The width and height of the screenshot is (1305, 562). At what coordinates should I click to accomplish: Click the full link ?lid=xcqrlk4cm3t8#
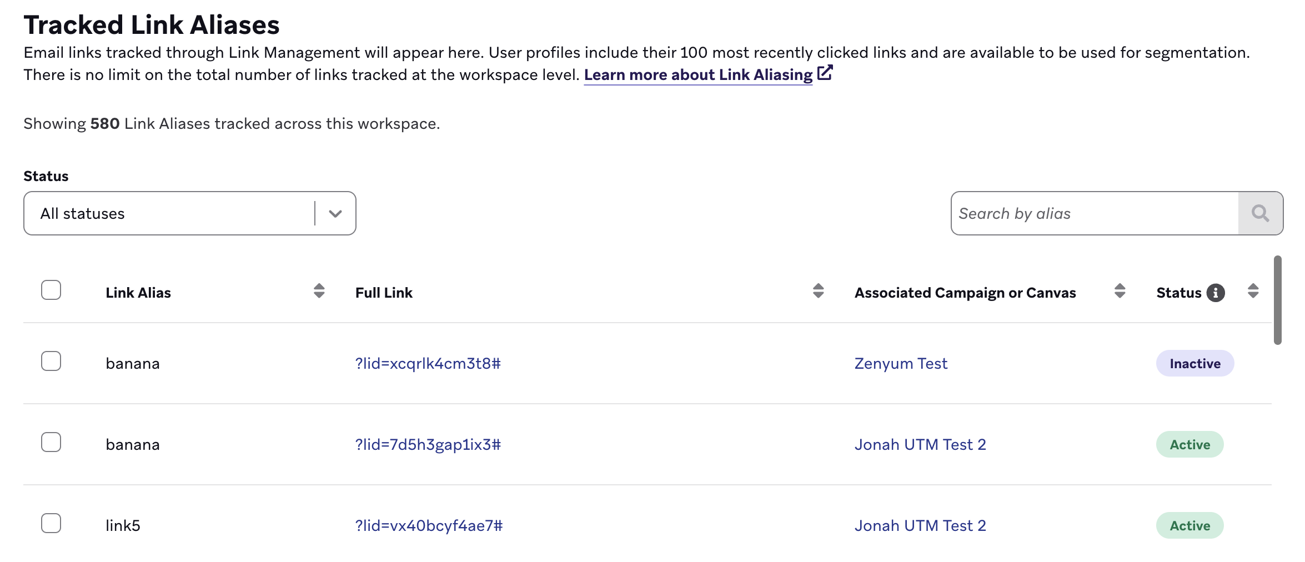(428, 363)
